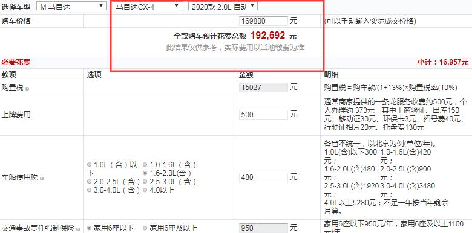Click the help icon next to 车船使用税
472x233 pixels.
42,179
